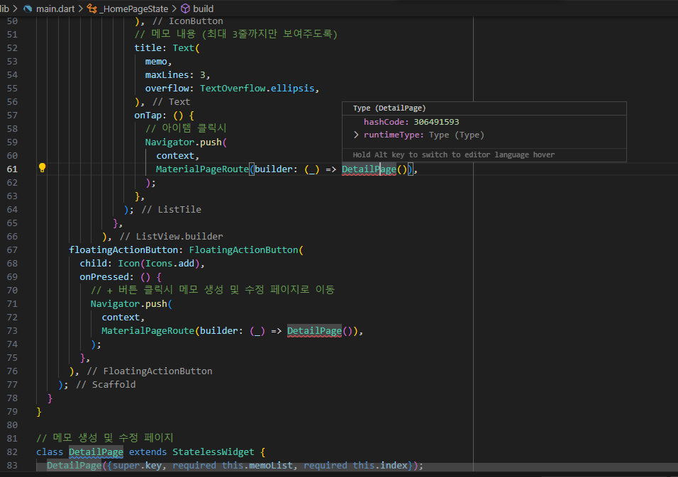Click the // ListTile closing label on line 64
The width and height of the screenshot is (678, 477).
[171, 210]
